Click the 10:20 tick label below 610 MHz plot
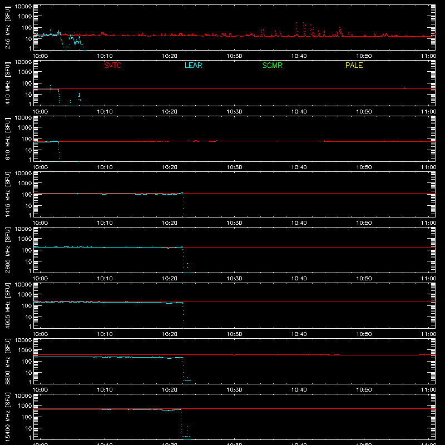This screenshot has width=445, height=445. coord(170,167)
